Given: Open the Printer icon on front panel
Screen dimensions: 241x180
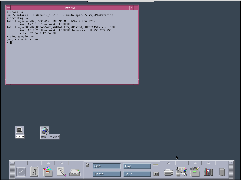Looking at the screenshot, I should (168, 172).
